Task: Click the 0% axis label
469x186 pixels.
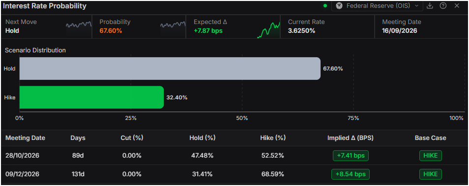Action: [20, 118]
